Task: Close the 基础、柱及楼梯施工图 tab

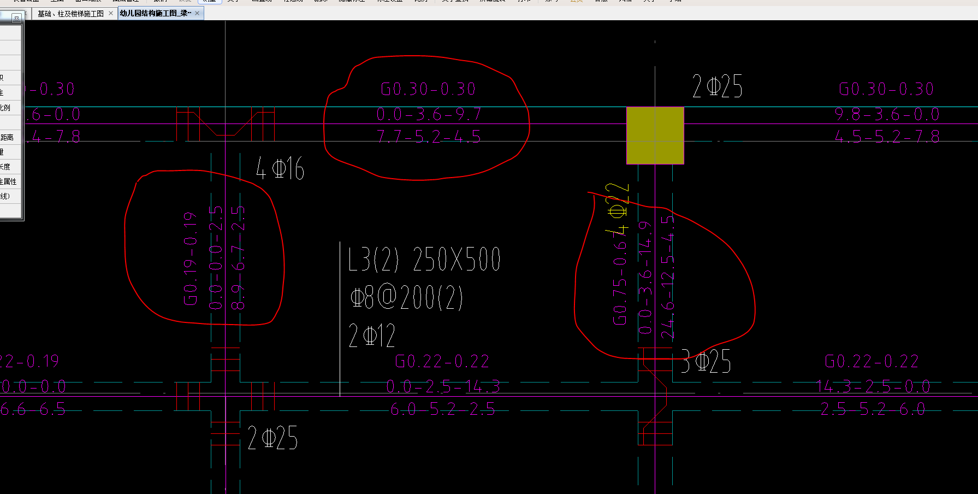Action: (x=111, y=13)
